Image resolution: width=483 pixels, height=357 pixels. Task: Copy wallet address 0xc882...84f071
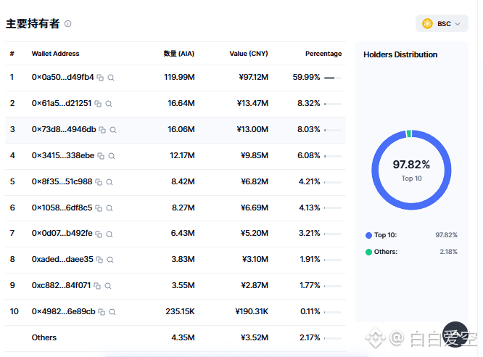point(97,286)
